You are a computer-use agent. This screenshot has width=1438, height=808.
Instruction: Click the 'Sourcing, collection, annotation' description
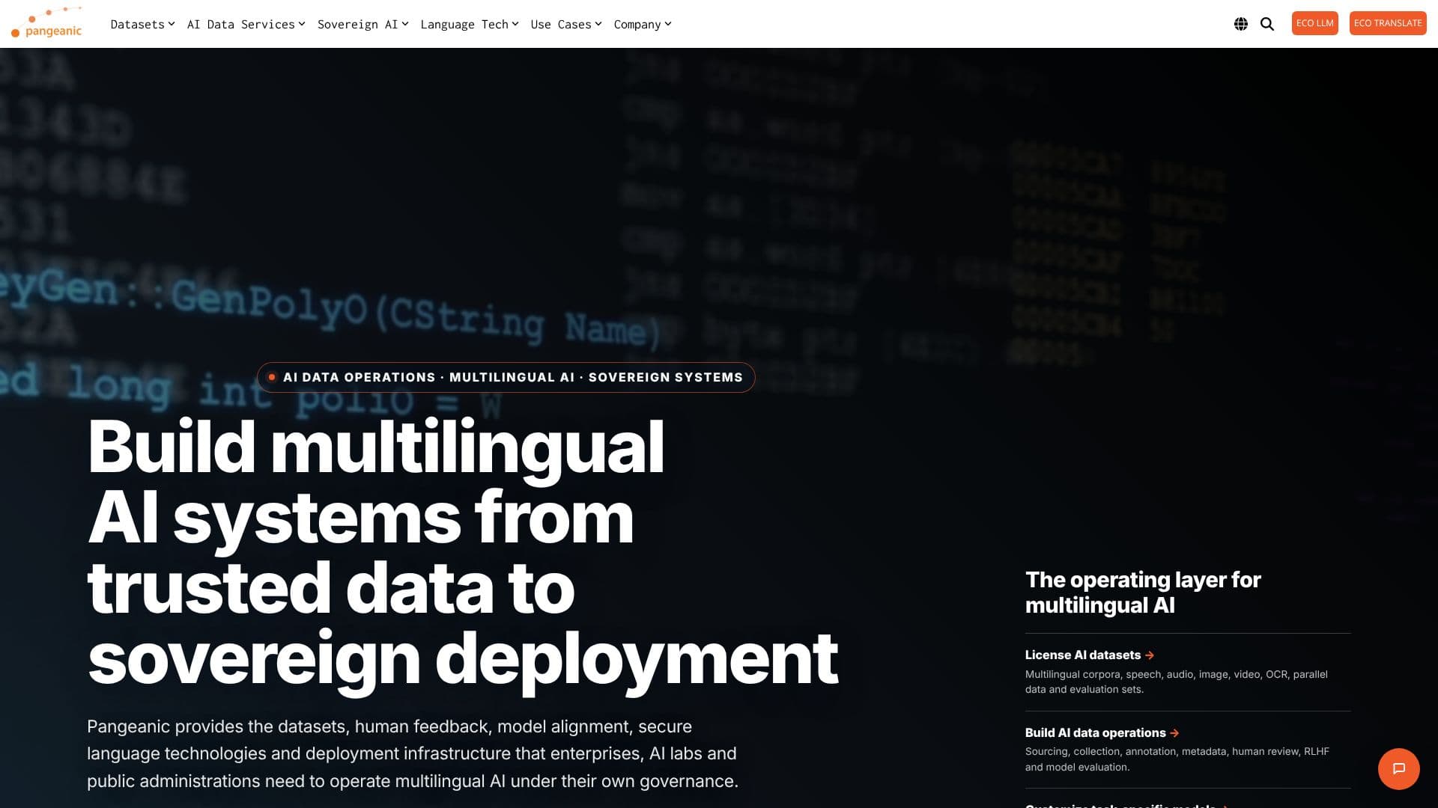1177,759
